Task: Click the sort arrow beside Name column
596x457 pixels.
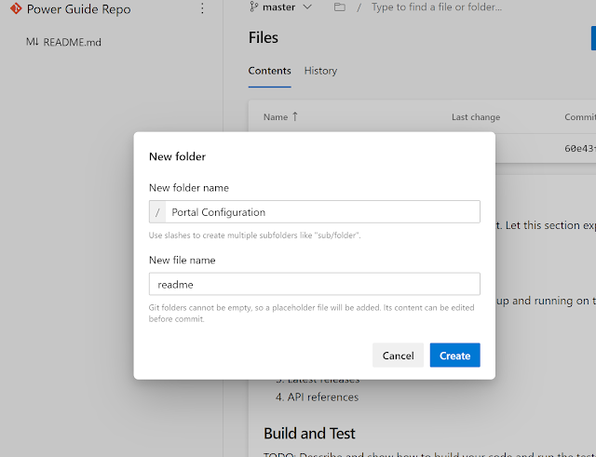Action: (x=295, y=117)
